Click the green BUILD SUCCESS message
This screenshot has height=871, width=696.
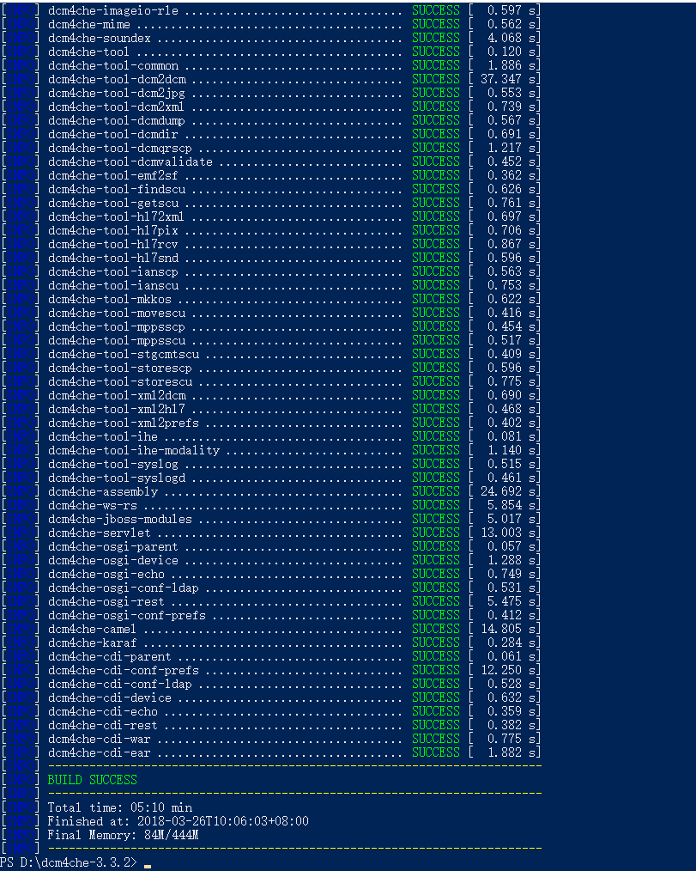[x=92, y=780]
